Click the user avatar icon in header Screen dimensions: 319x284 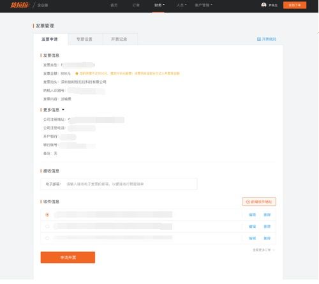coord(263,5)
